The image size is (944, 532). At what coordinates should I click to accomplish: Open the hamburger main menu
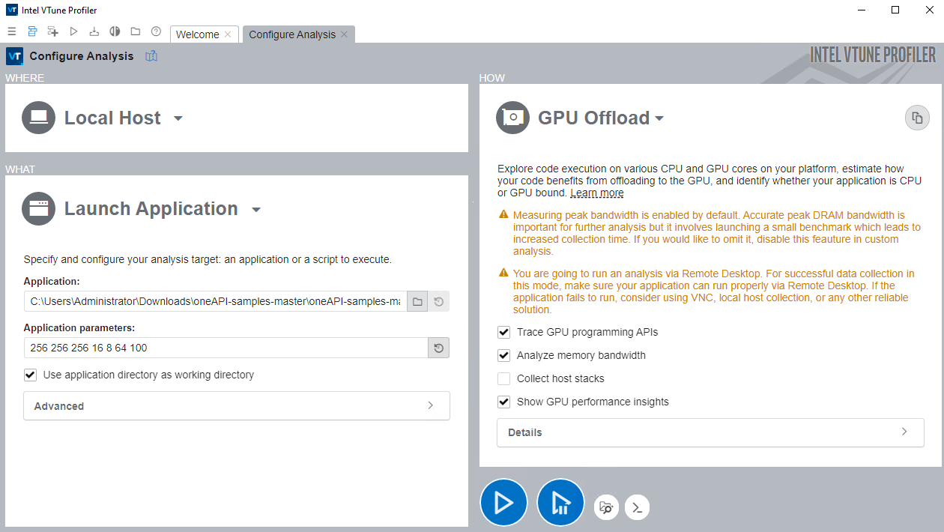[12, 31]
